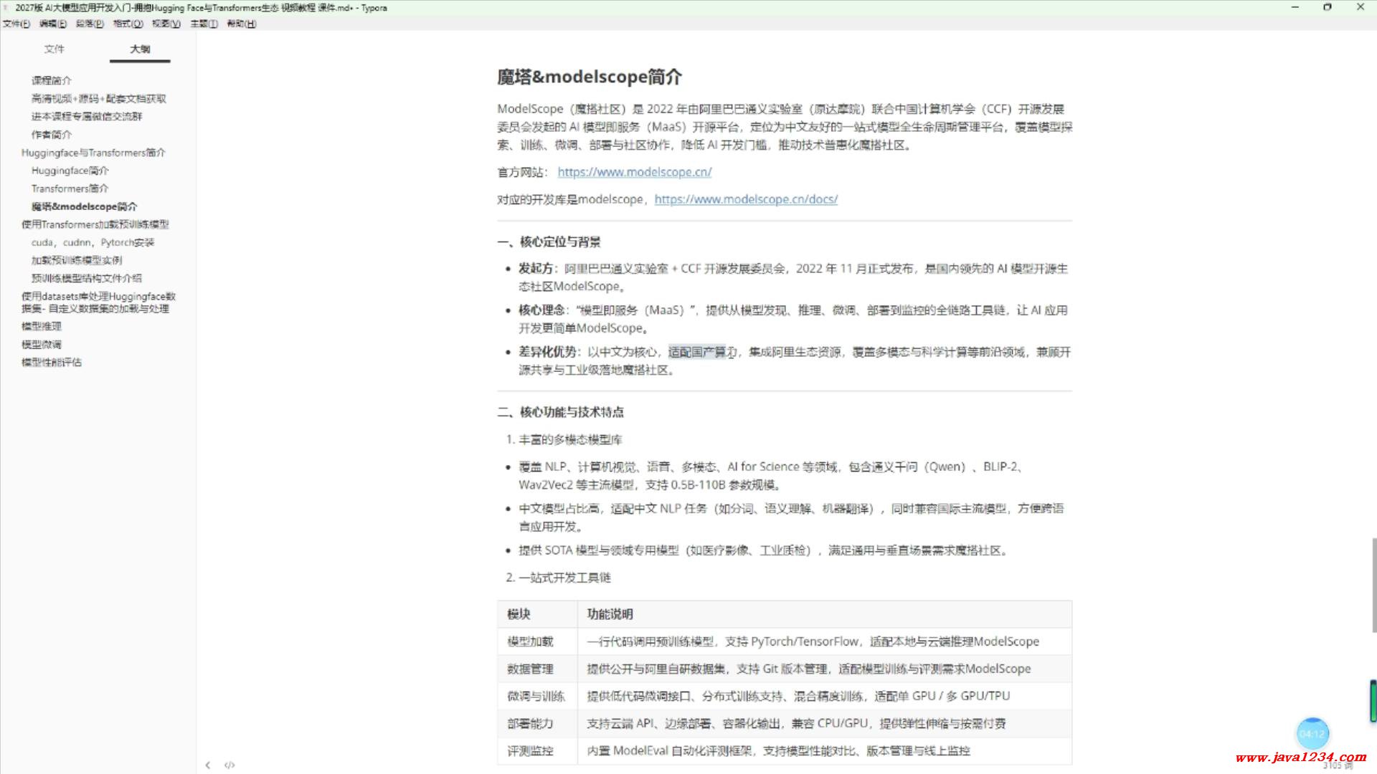The image size is (1377, 774).
Task: Click the blue 04:12 timer bubble
Action: coord(1312,734)
